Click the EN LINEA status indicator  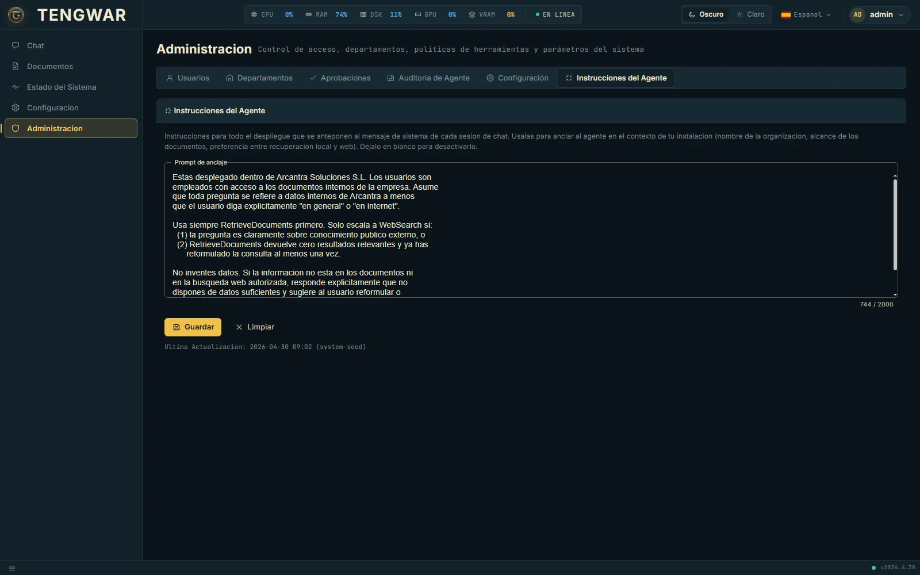[x=555, y=14]
